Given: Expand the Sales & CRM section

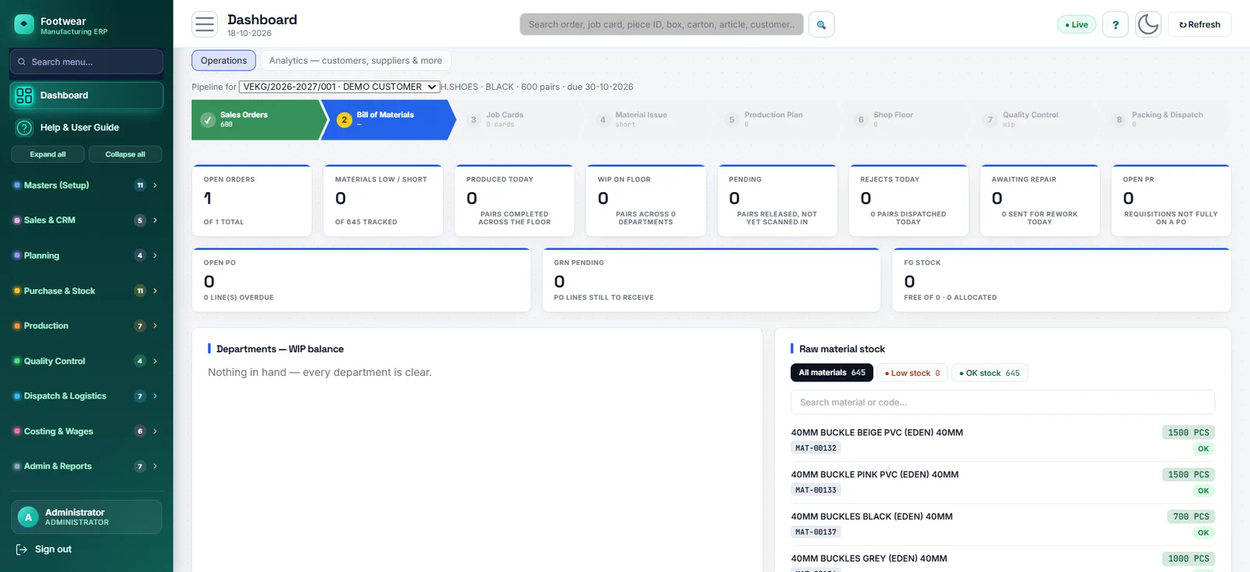Looking at the screenshot, I should coord(86,220).
